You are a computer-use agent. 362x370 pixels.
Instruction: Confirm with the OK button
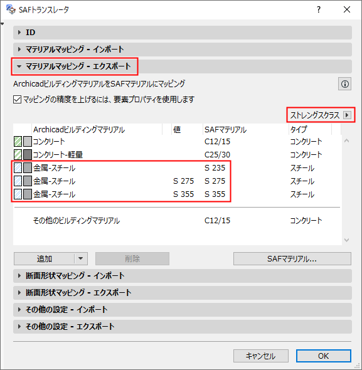[324, 356]
